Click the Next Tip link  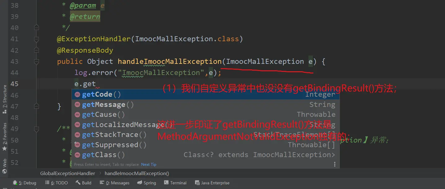pos(149,165)
